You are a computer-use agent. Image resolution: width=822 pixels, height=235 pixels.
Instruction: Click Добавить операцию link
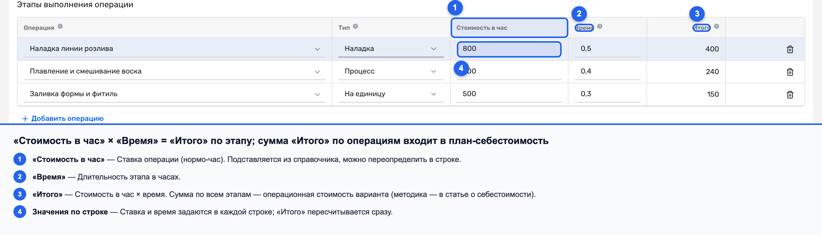[63, 119]
